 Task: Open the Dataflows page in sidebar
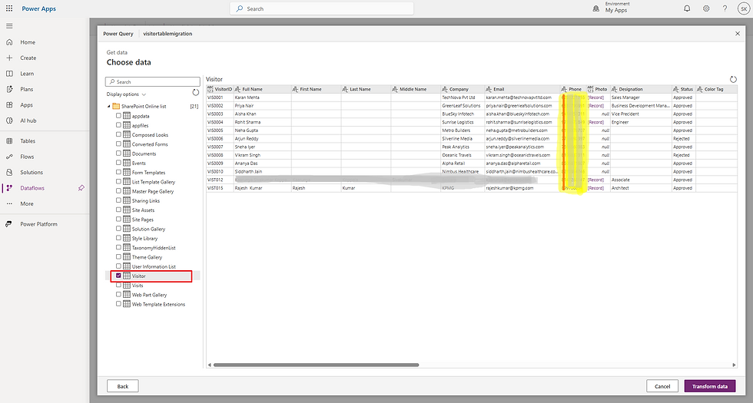point(32,188)
